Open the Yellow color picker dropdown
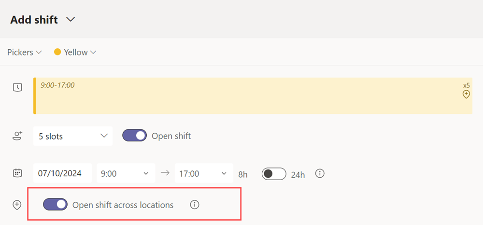 click(x=75, y=52)
